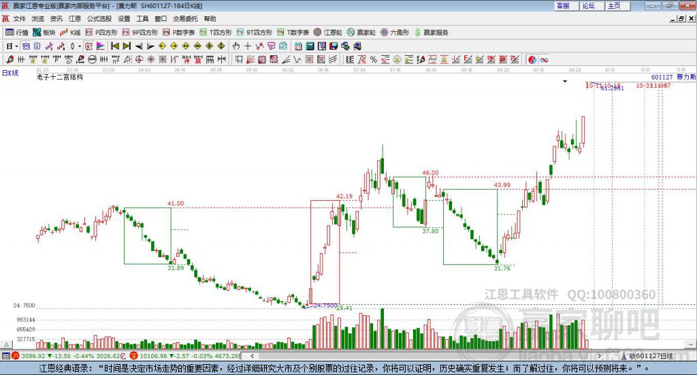
Task: Open the T数字表 time table
Action: [x=293, y=33]
